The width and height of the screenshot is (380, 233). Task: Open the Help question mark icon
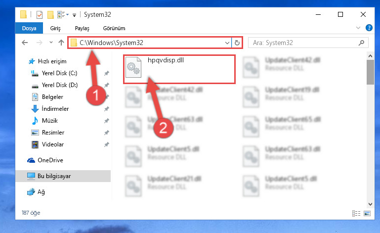click(369, 28)
